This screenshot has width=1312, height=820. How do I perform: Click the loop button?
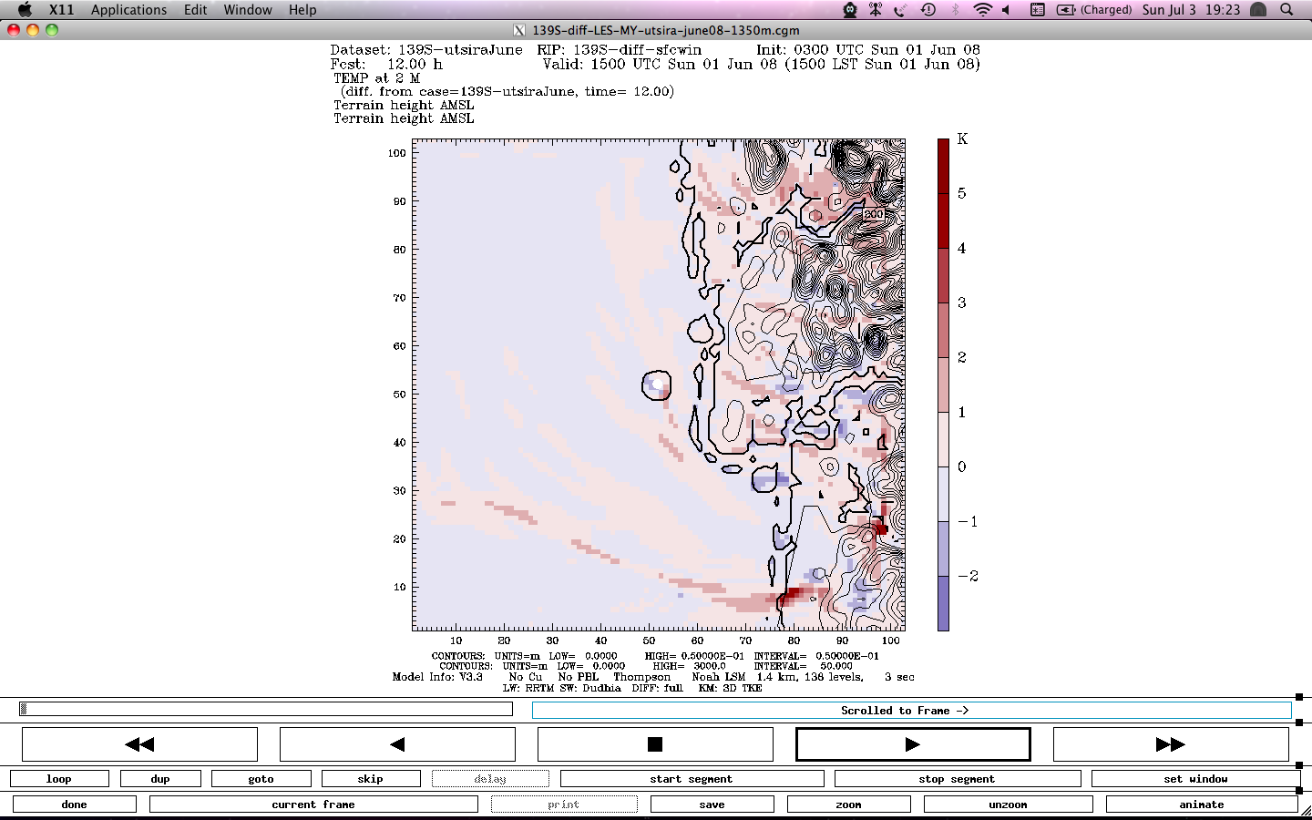coord(59,779)
